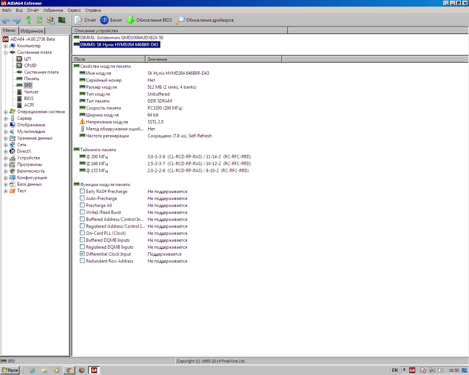Viewport: 469px width, 375px height.
Task: Click the Бэкап toolbar button
Action: [x=111, y=20]
